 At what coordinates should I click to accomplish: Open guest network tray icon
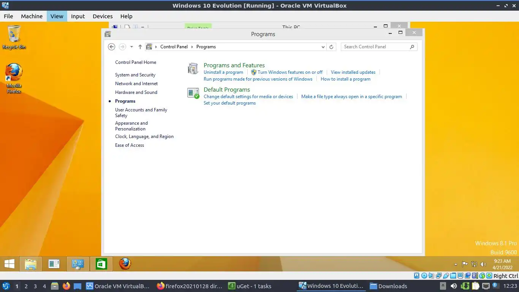coord(474,264)
